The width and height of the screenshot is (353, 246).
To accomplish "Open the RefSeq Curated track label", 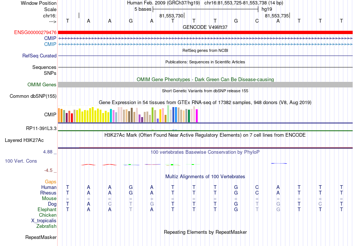I will click(39, 56).
